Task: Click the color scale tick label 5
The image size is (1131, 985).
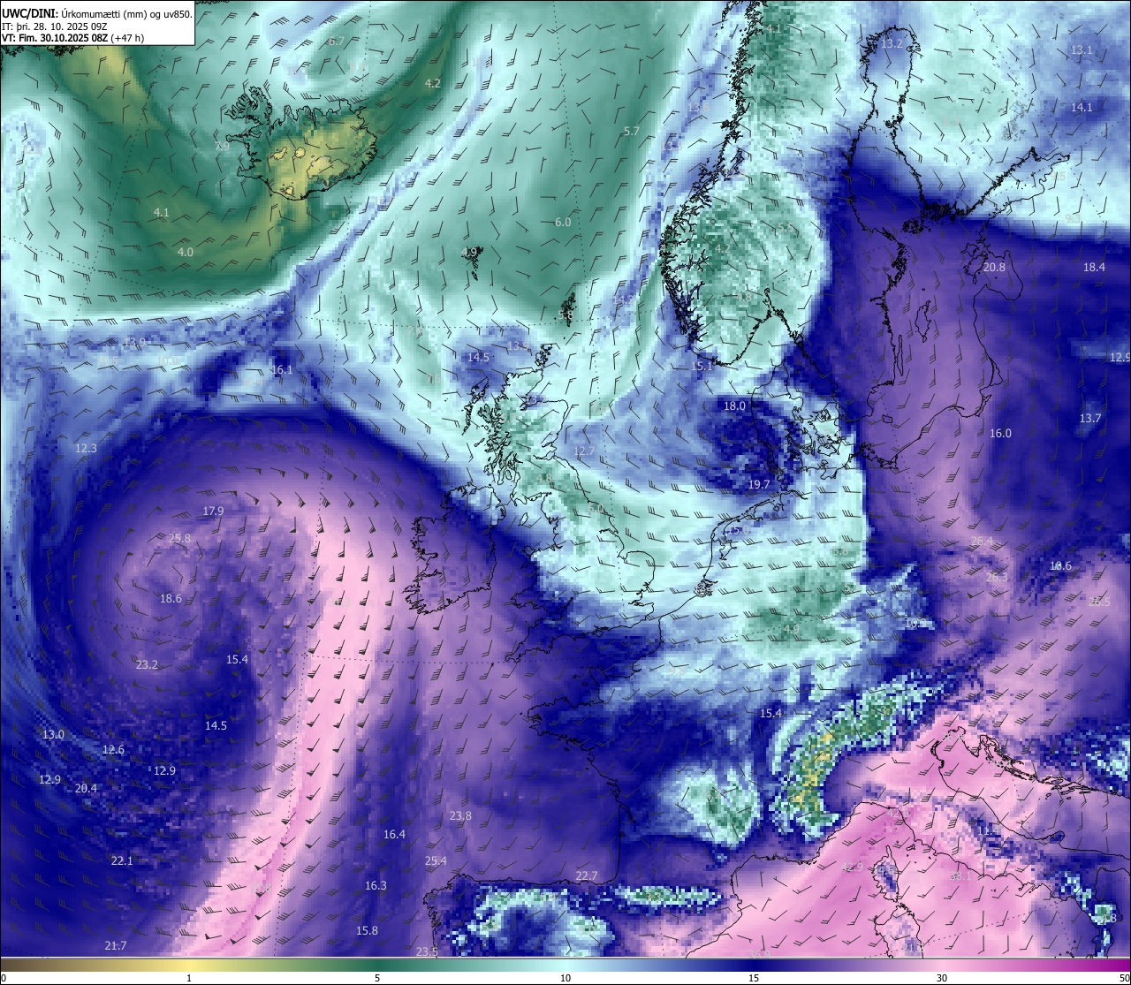Action: point(377,978)
